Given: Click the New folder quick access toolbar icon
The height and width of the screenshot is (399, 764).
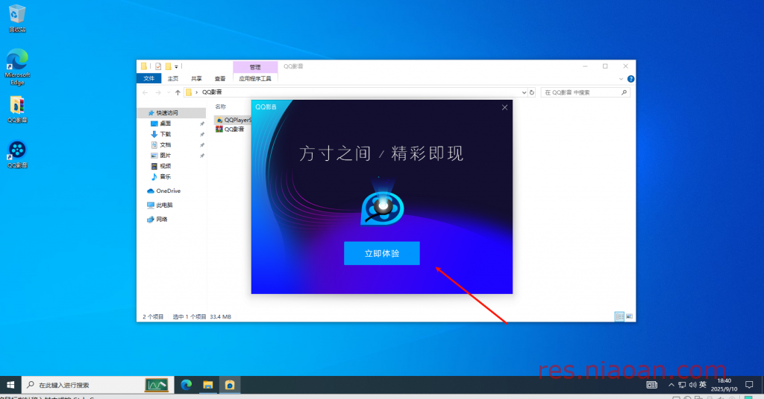Looking at the screenshot, I should (168, 66).
